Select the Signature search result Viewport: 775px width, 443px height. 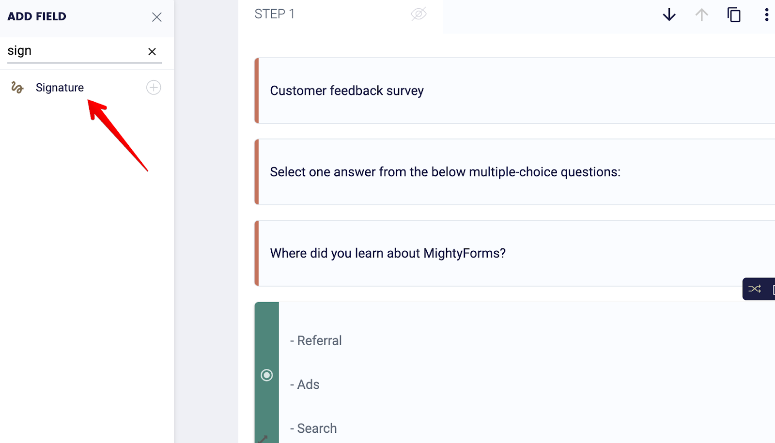click(60, 88)
